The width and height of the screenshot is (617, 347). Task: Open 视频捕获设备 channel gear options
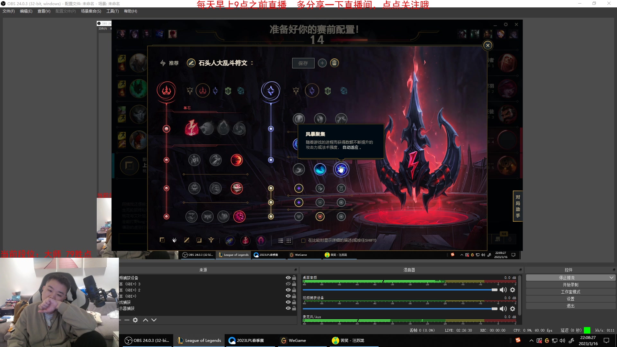tap(513, 309)
